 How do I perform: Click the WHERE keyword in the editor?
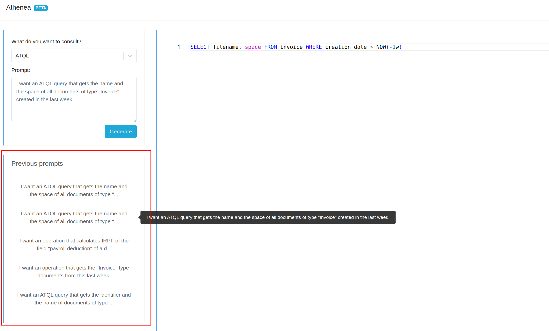click(x=313, y=47)
